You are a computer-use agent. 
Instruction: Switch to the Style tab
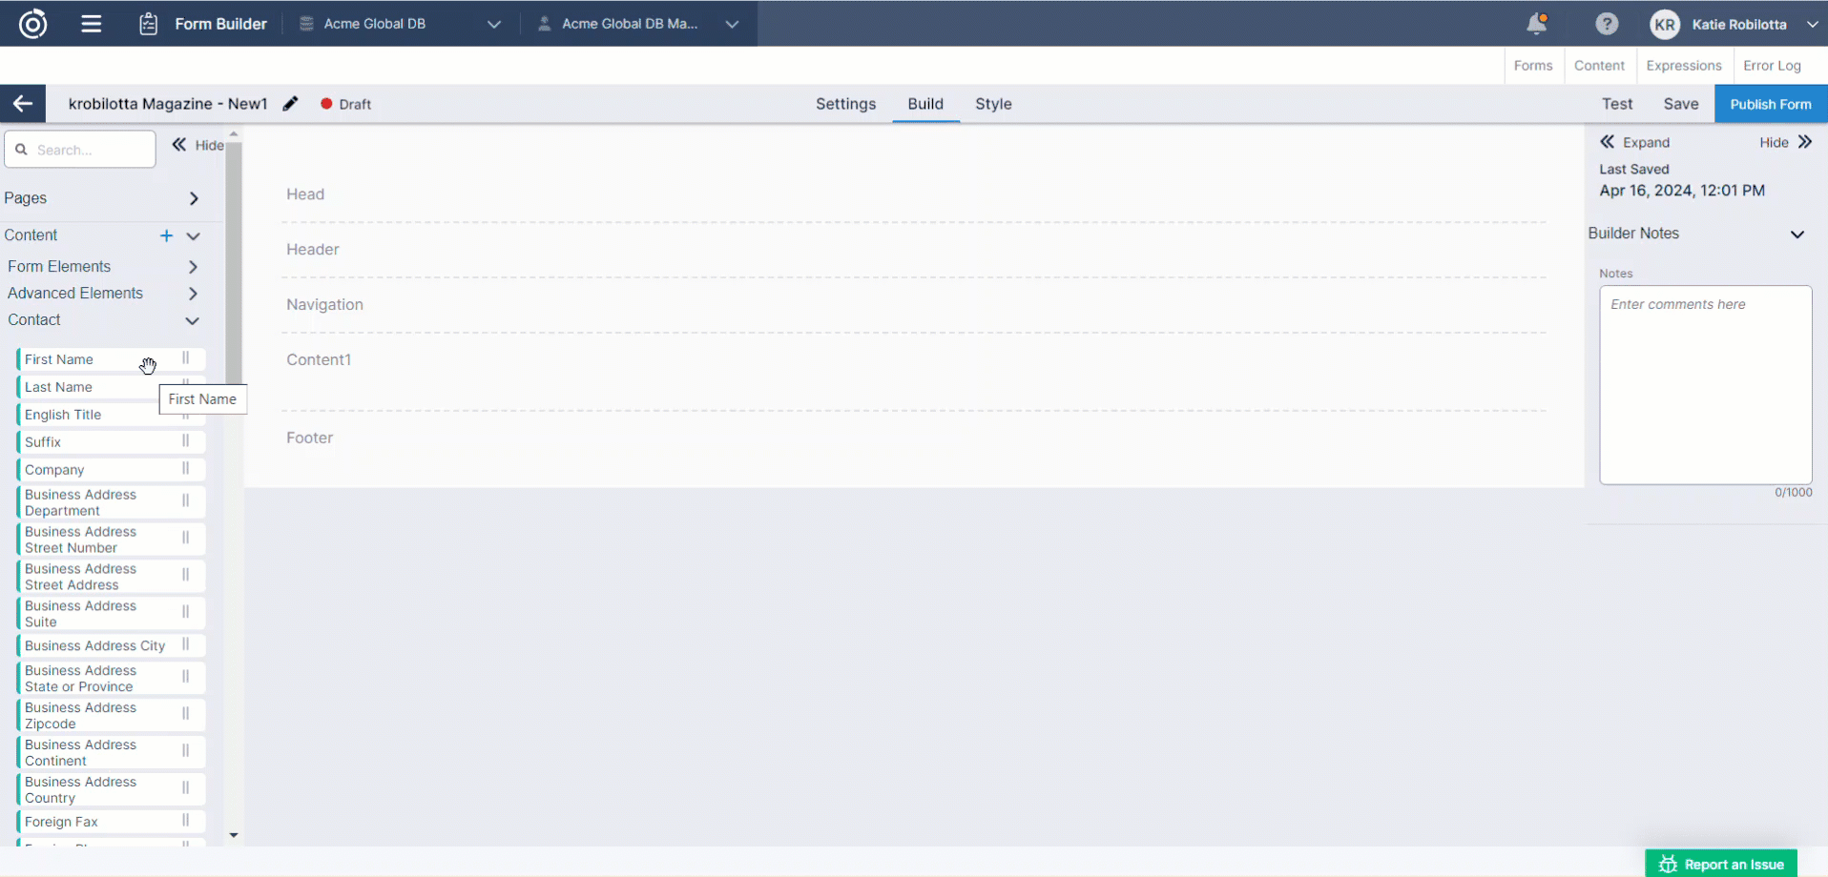993,104
